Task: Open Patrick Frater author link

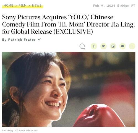Action: click(x=22, y=40)
